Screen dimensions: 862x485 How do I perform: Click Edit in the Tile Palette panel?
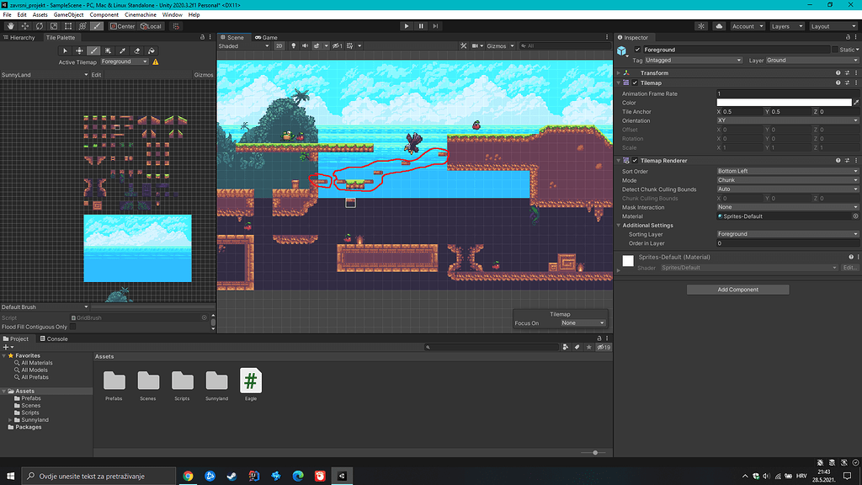pos(97,74)
